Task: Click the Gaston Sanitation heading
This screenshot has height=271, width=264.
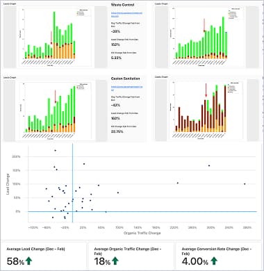Action: 125,79
